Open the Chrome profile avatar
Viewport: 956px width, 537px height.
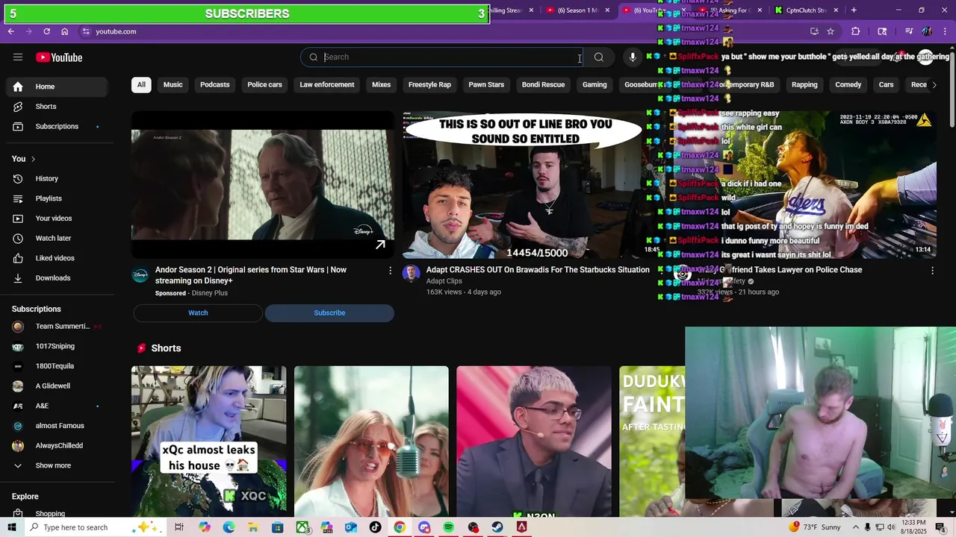point(927,31)
